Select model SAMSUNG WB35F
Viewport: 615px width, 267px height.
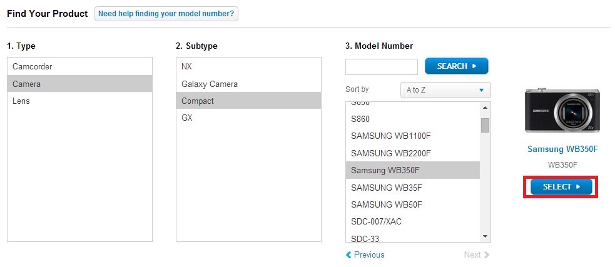click(x=413, y=188)
